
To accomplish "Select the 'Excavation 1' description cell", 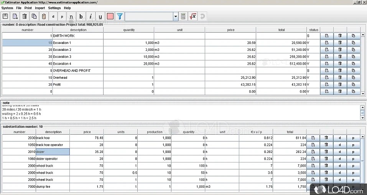I will click(78, 43).
